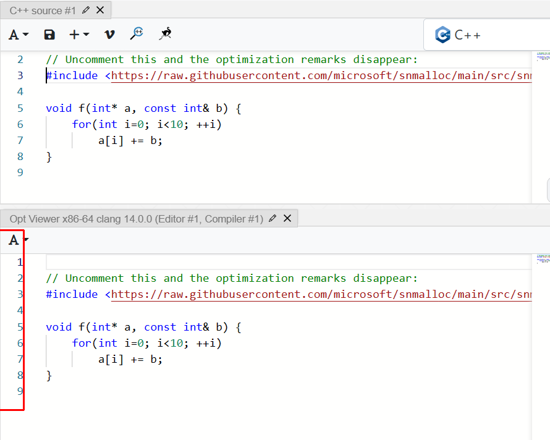
Task: Toggle Vim keybindings for the editor
Action: [x=109, y=35]
